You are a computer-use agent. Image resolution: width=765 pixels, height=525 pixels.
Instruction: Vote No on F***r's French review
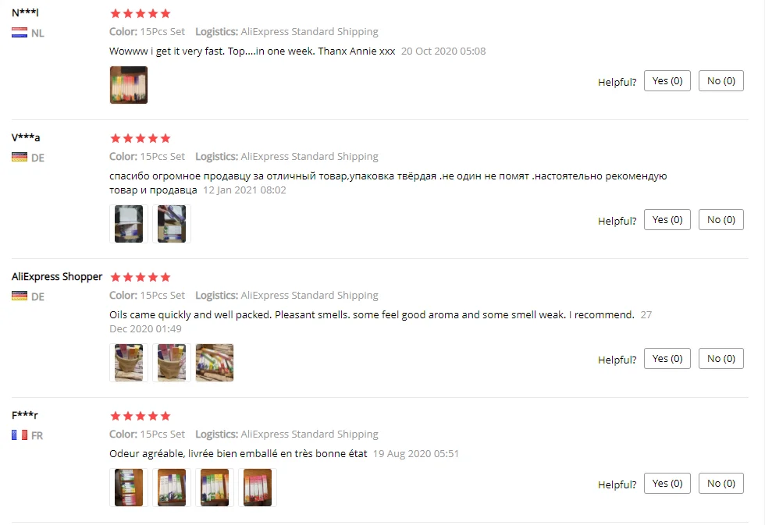[x=721, y=484]
